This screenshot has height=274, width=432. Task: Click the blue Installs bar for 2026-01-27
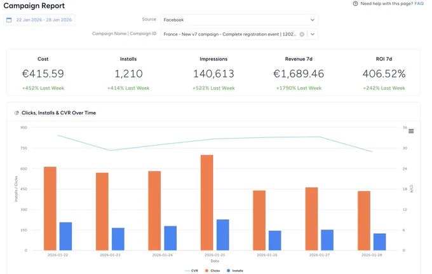coord(327,240)
